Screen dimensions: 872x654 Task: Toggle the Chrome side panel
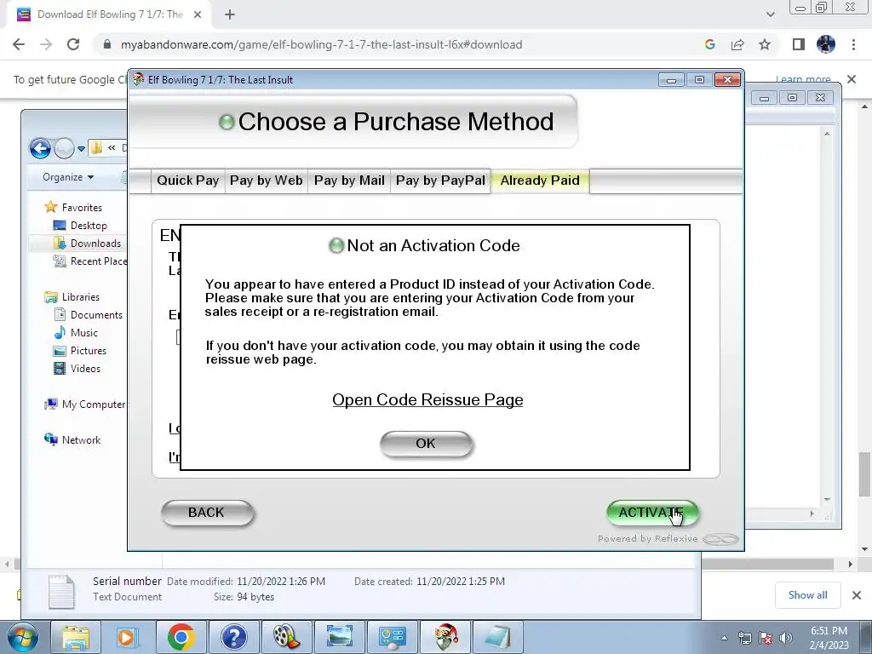pos(799,44)
